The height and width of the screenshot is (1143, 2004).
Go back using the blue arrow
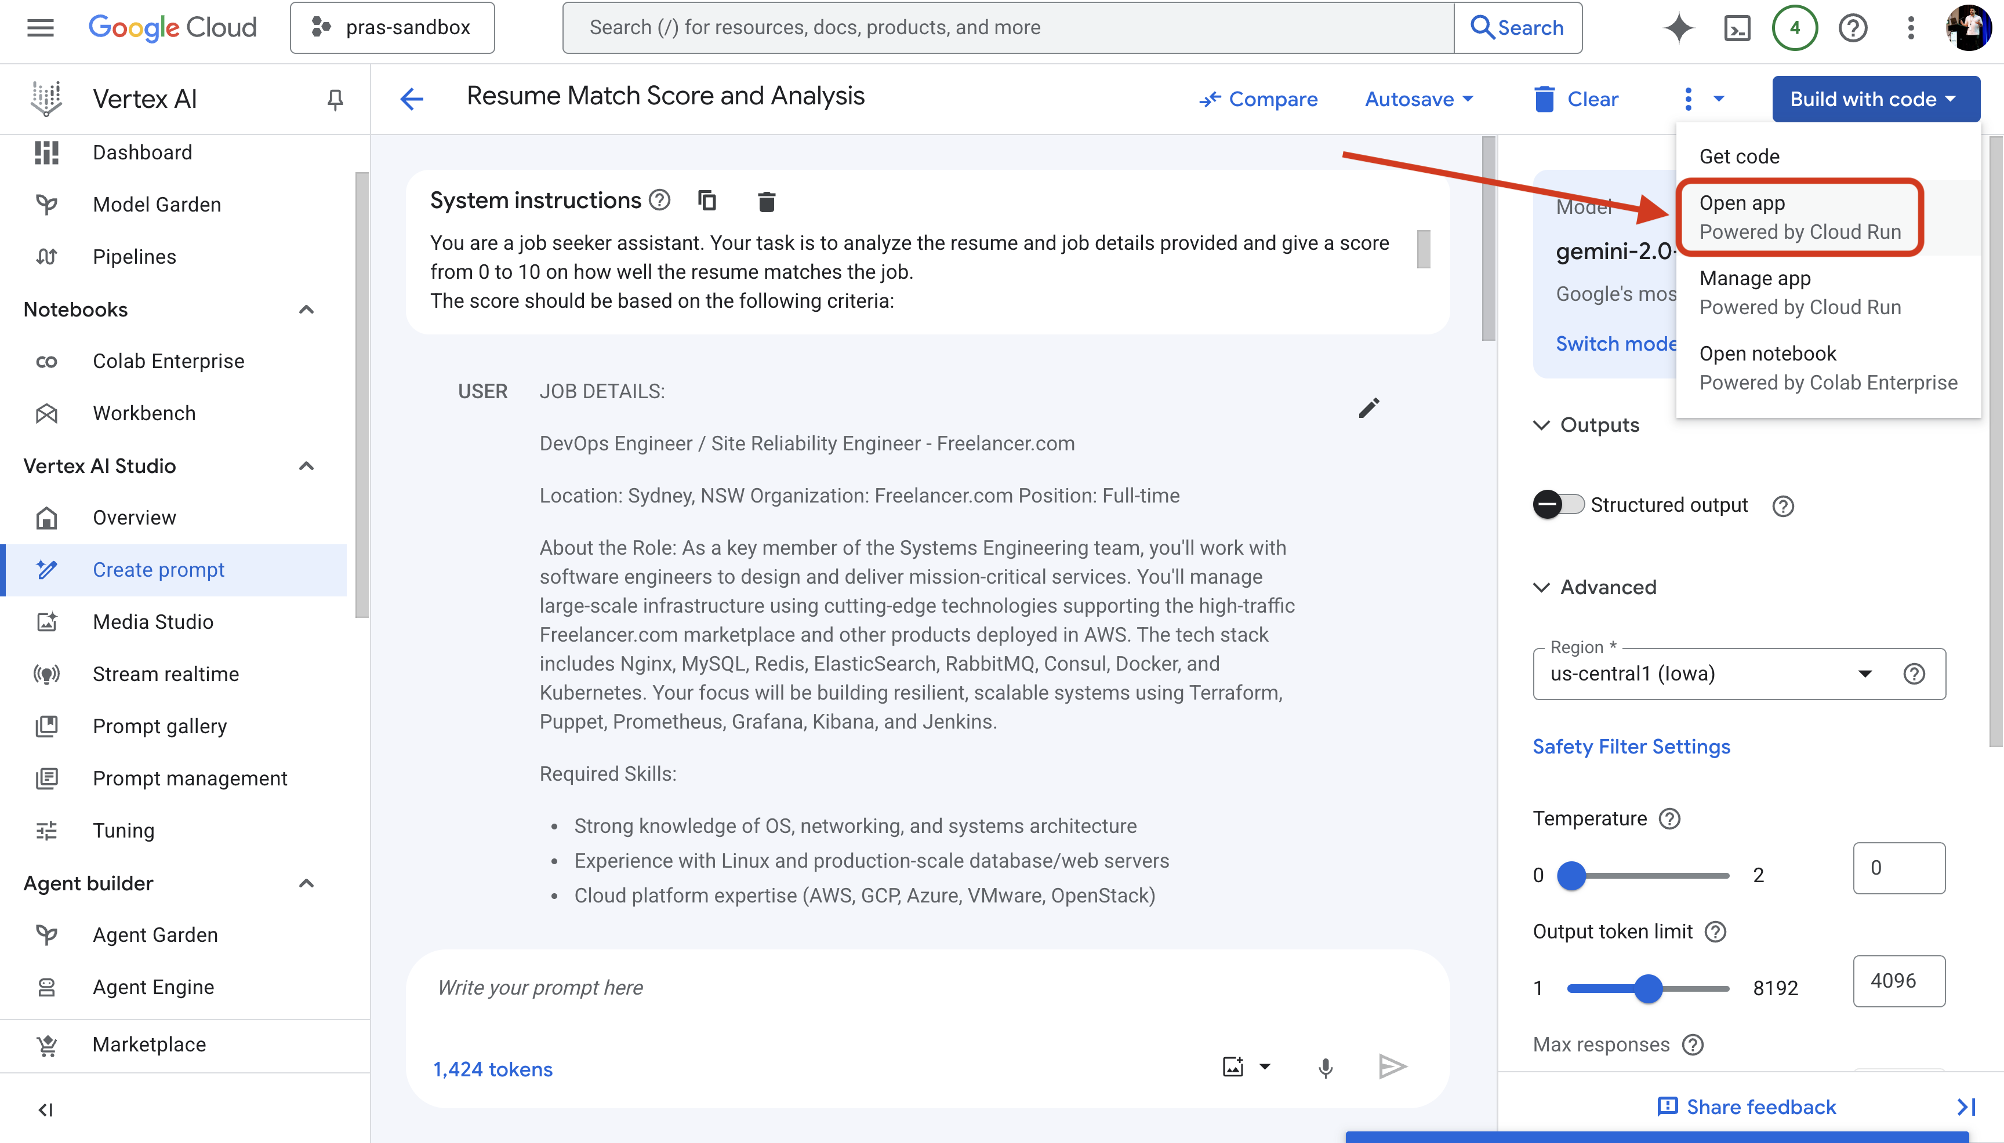tap(412, 99)
